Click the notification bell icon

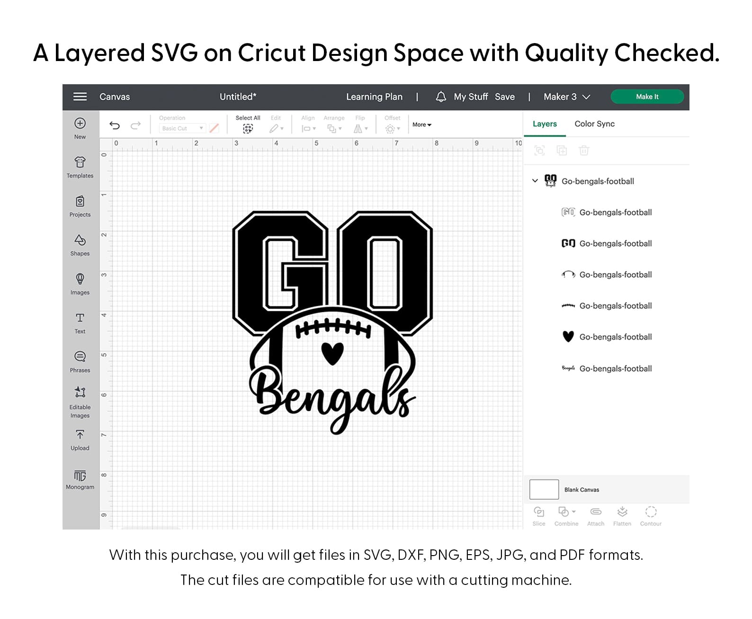(440, 97)
